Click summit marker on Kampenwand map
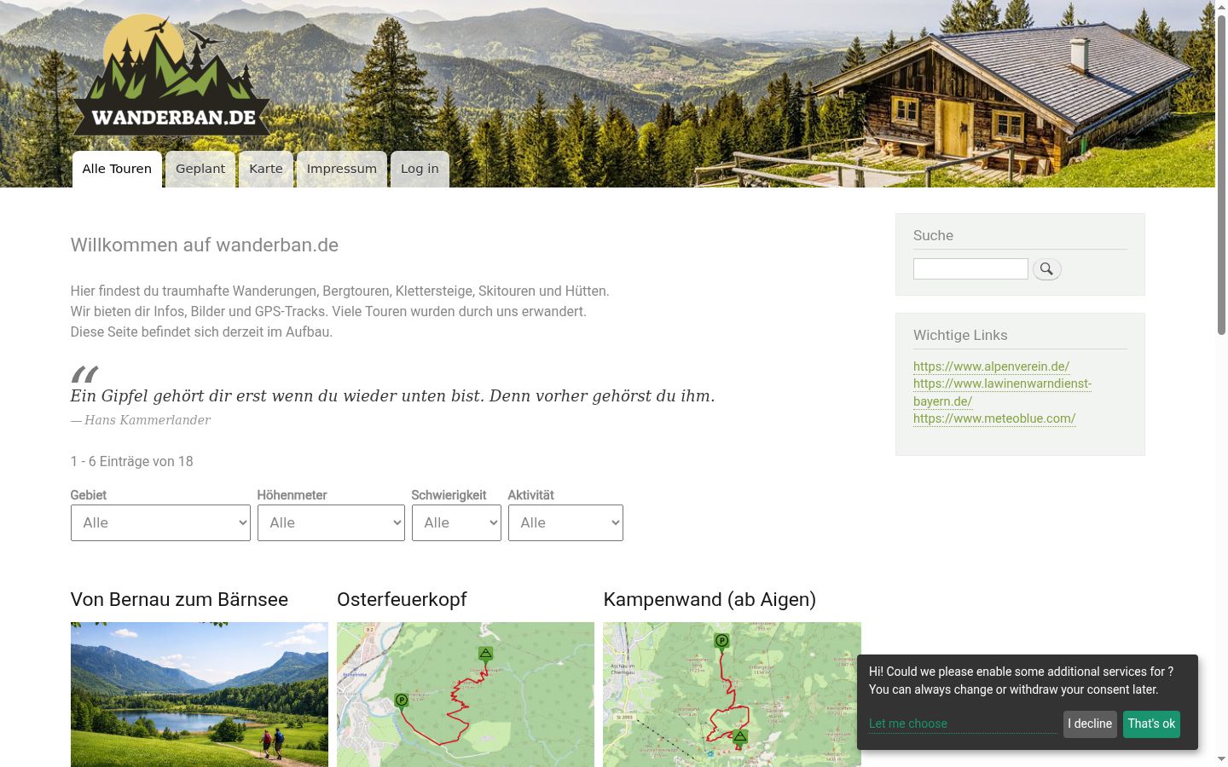 pyautogui.click(x=740, y=737)
